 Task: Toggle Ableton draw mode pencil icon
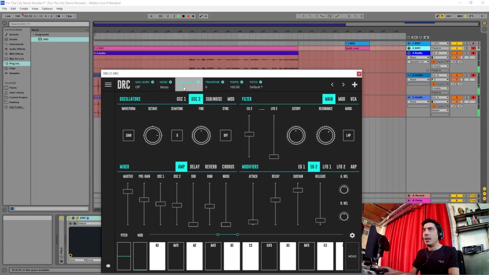(x=437, y=16)
